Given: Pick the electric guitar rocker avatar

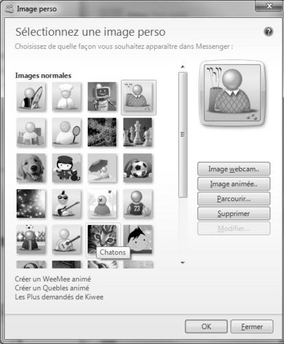Looking at the screenshot, I should click(x=67, y=204).
